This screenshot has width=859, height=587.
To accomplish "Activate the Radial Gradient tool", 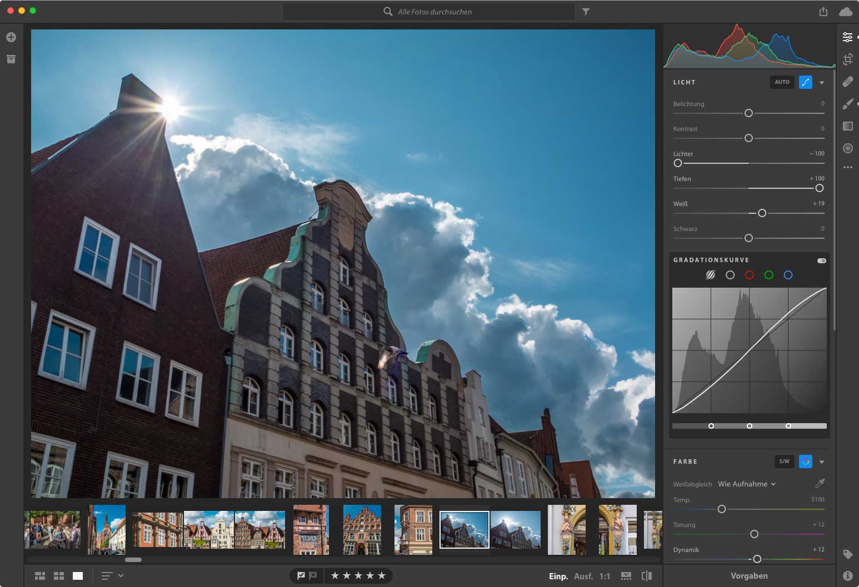I will [x=847, y=148].
